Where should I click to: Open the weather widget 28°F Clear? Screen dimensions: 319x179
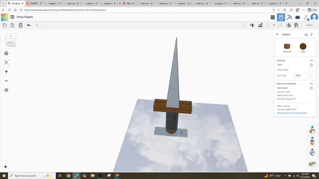[272, 176]
